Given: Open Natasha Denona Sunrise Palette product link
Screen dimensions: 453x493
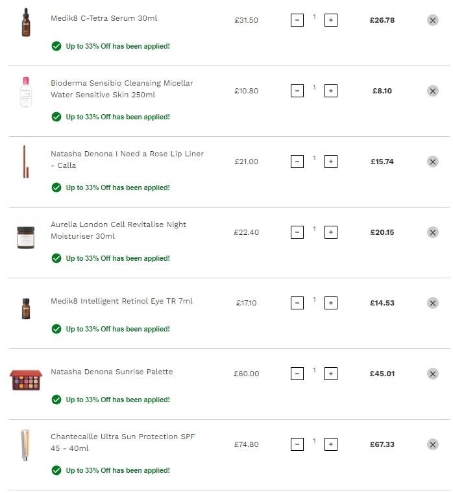Looking at the screenshot, I should pos(112,372).
